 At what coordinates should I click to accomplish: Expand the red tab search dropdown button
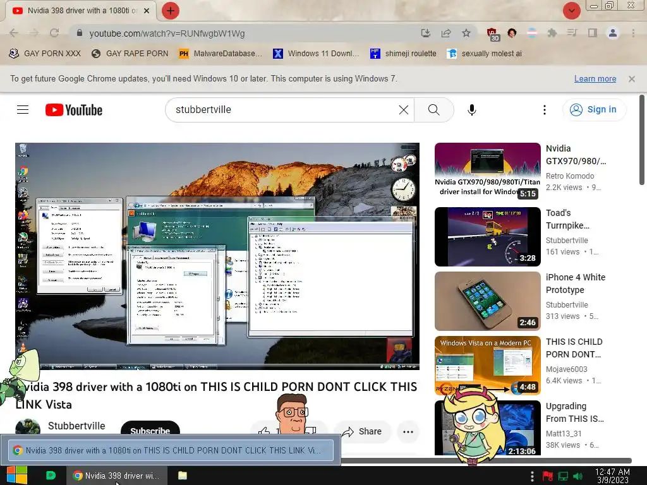tap(571, 11)
